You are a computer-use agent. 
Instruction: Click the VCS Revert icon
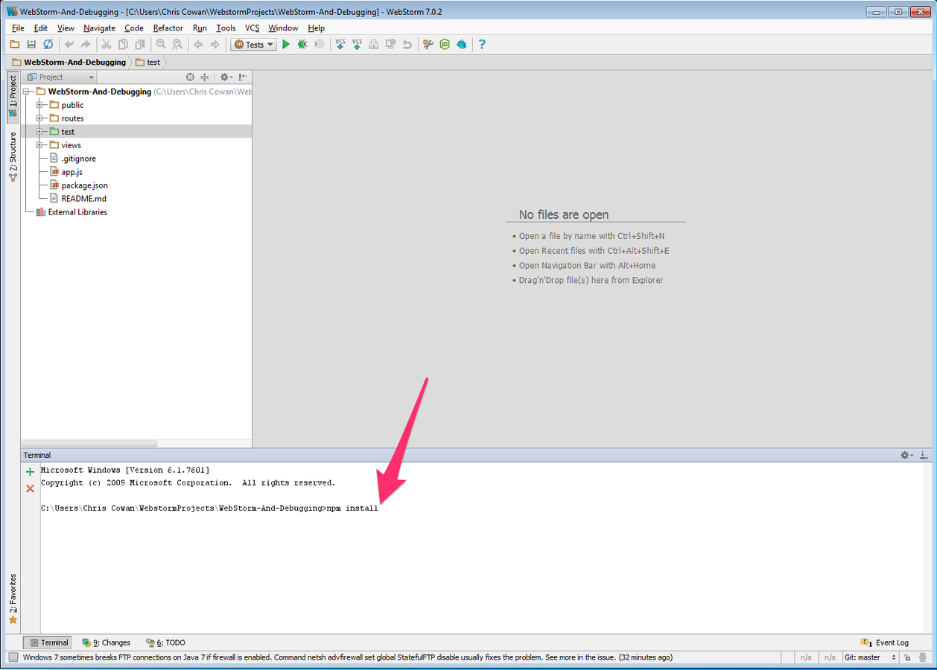407,45
